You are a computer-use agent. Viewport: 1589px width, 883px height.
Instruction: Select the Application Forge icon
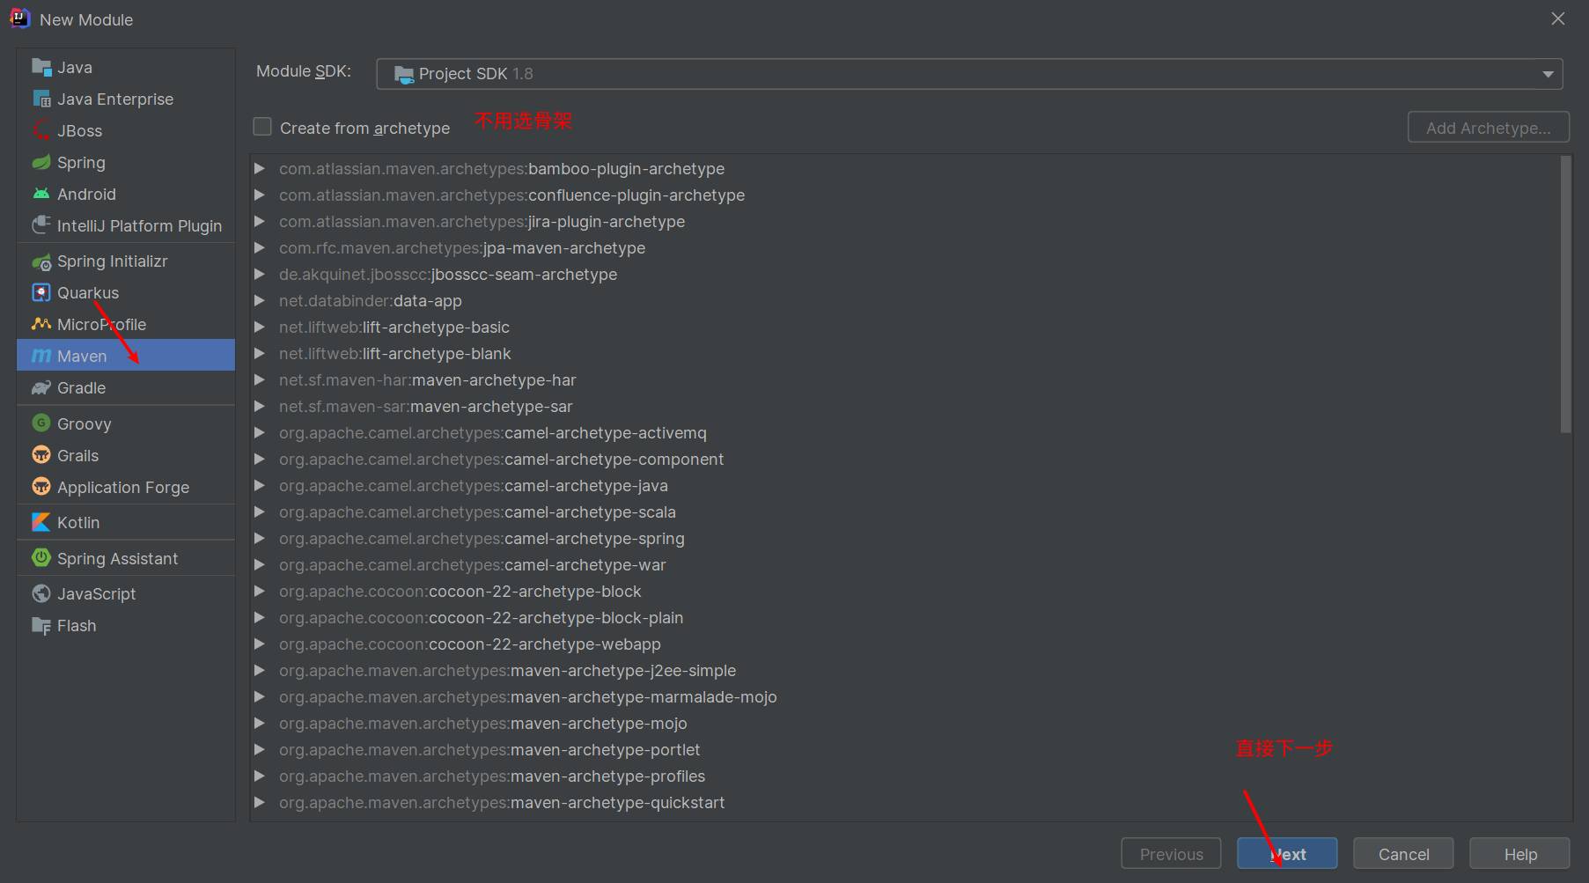click(x=41, y=487)
